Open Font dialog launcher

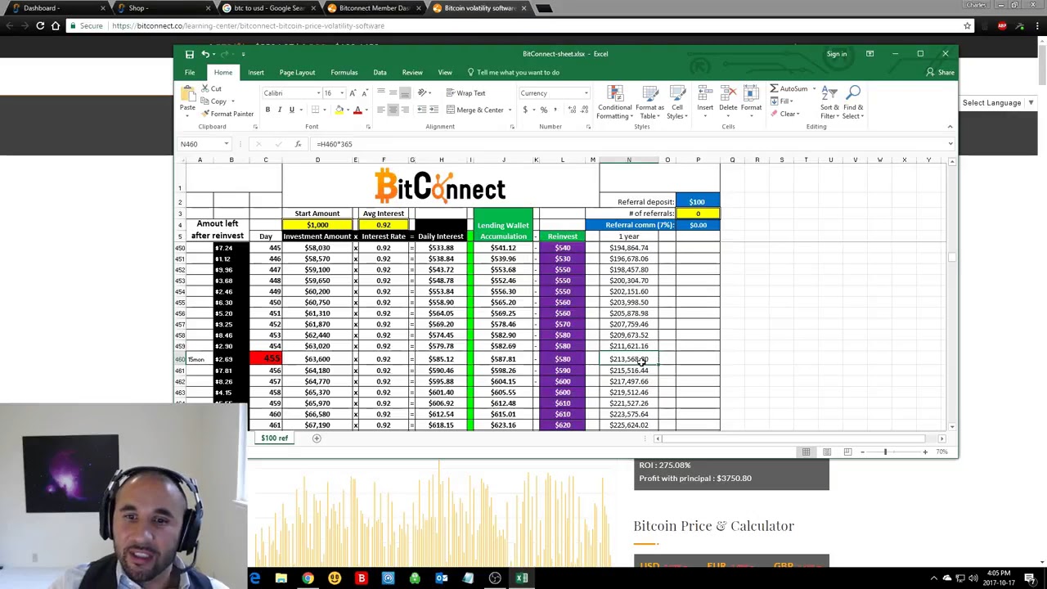click(x=368, y=127)
